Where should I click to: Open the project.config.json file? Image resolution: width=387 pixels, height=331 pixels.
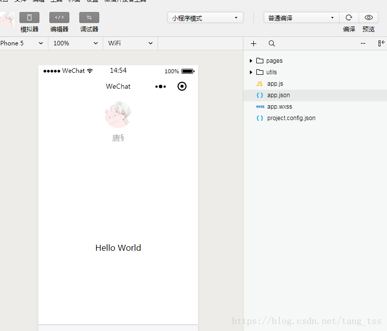point(315,118)
